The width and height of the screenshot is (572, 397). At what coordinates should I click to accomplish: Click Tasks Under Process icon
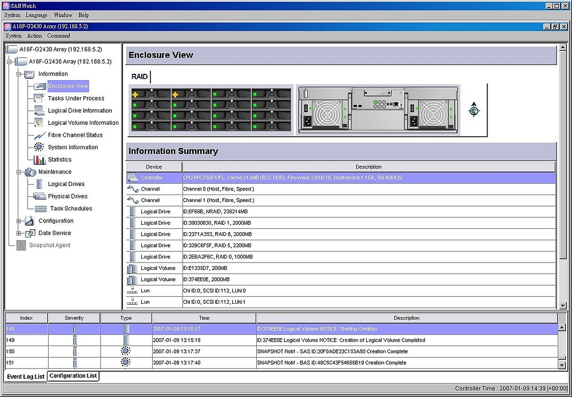tap(39, 98)
